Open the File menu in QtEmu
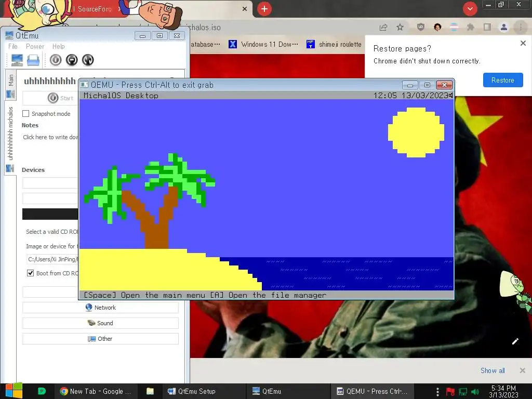The width and height of the screenshot is (532, 399). pyautogui.click(x=13, y=46)
